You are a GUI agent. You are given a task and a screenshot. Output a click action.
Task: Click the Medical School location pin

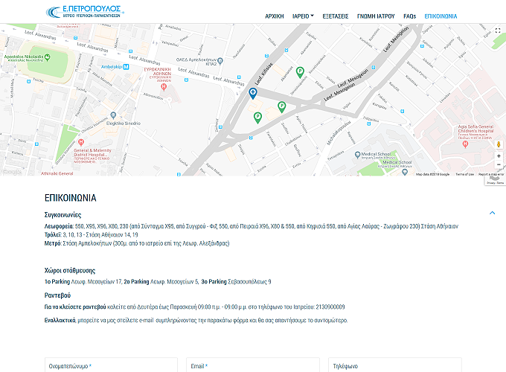[357, 155]
